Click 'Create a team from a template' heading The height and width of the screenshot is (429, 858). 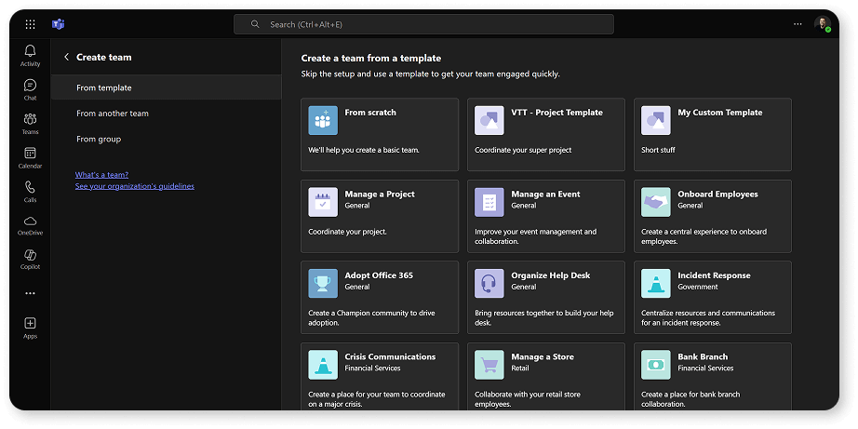[x=371, y=58]
